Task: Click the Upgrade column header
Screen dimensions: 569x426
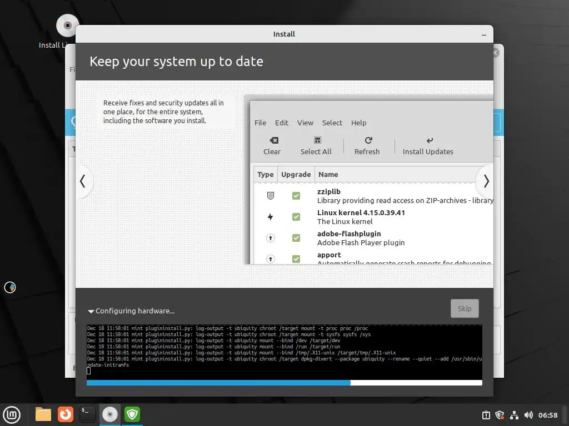Action: (x=296, y=174)
